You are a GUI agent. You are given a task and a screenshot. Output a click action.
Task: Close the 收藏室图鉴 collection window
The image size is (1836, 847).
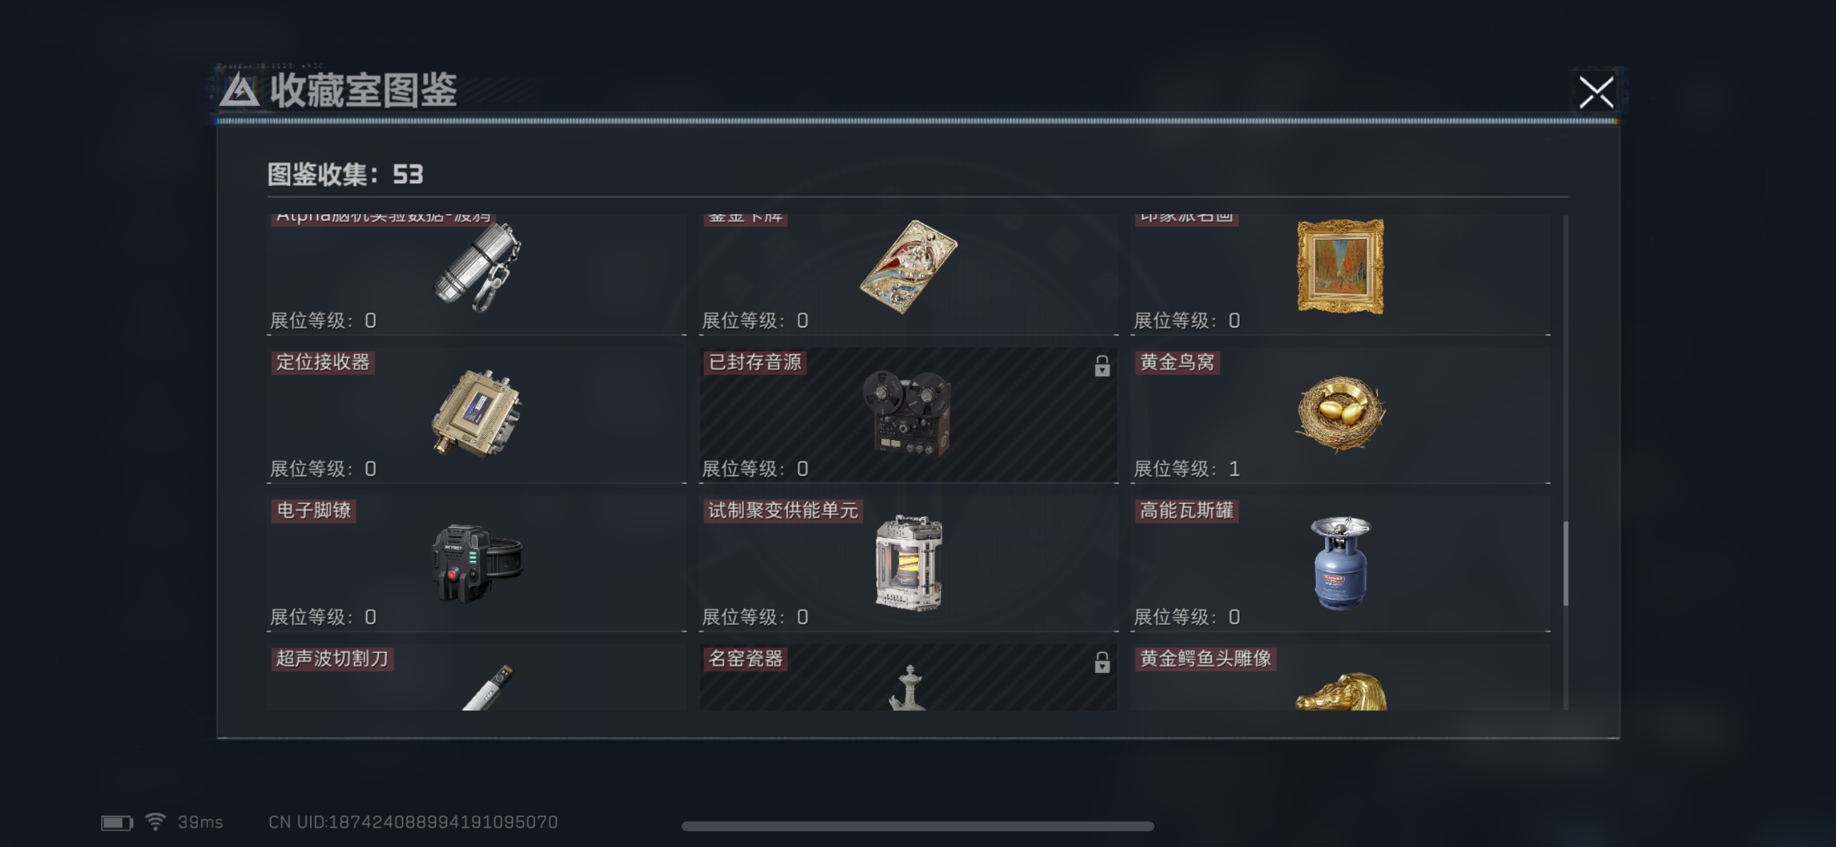coord(1596,92)
